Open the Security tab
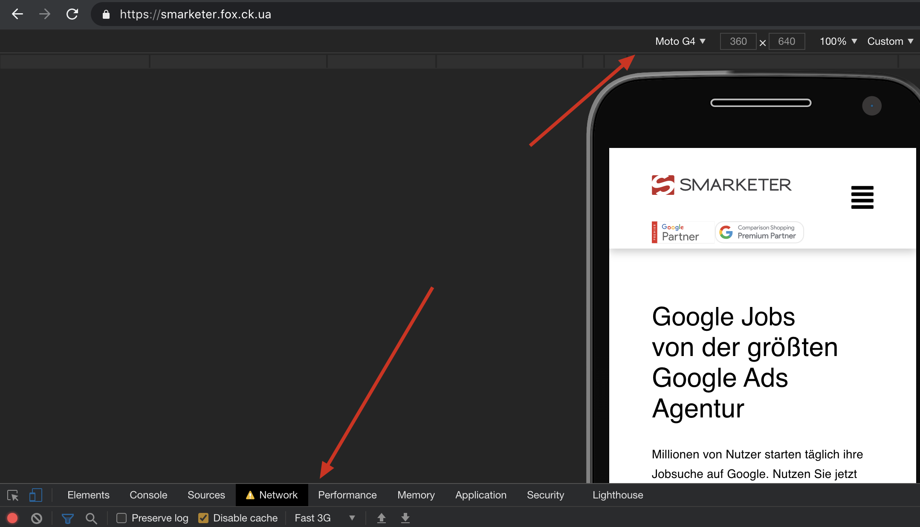 click(545, 495)
